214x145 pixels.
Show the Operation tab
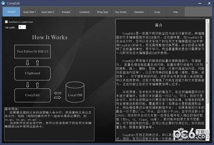pos(139,12)
